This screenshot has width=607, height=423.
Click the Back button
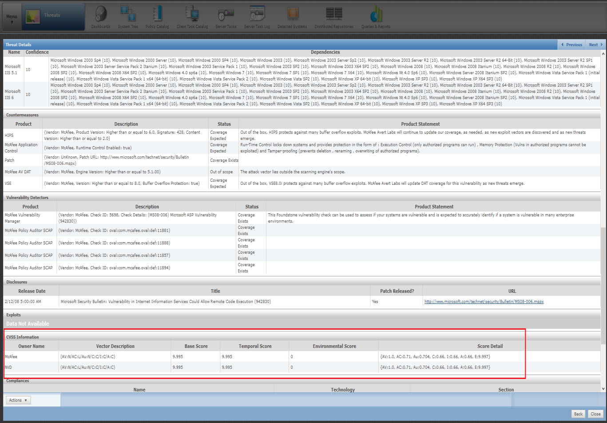click(578, 414)
